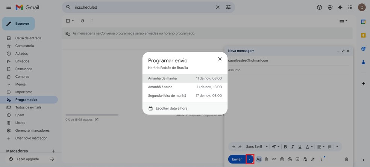Open alignment dropdown

321,147
